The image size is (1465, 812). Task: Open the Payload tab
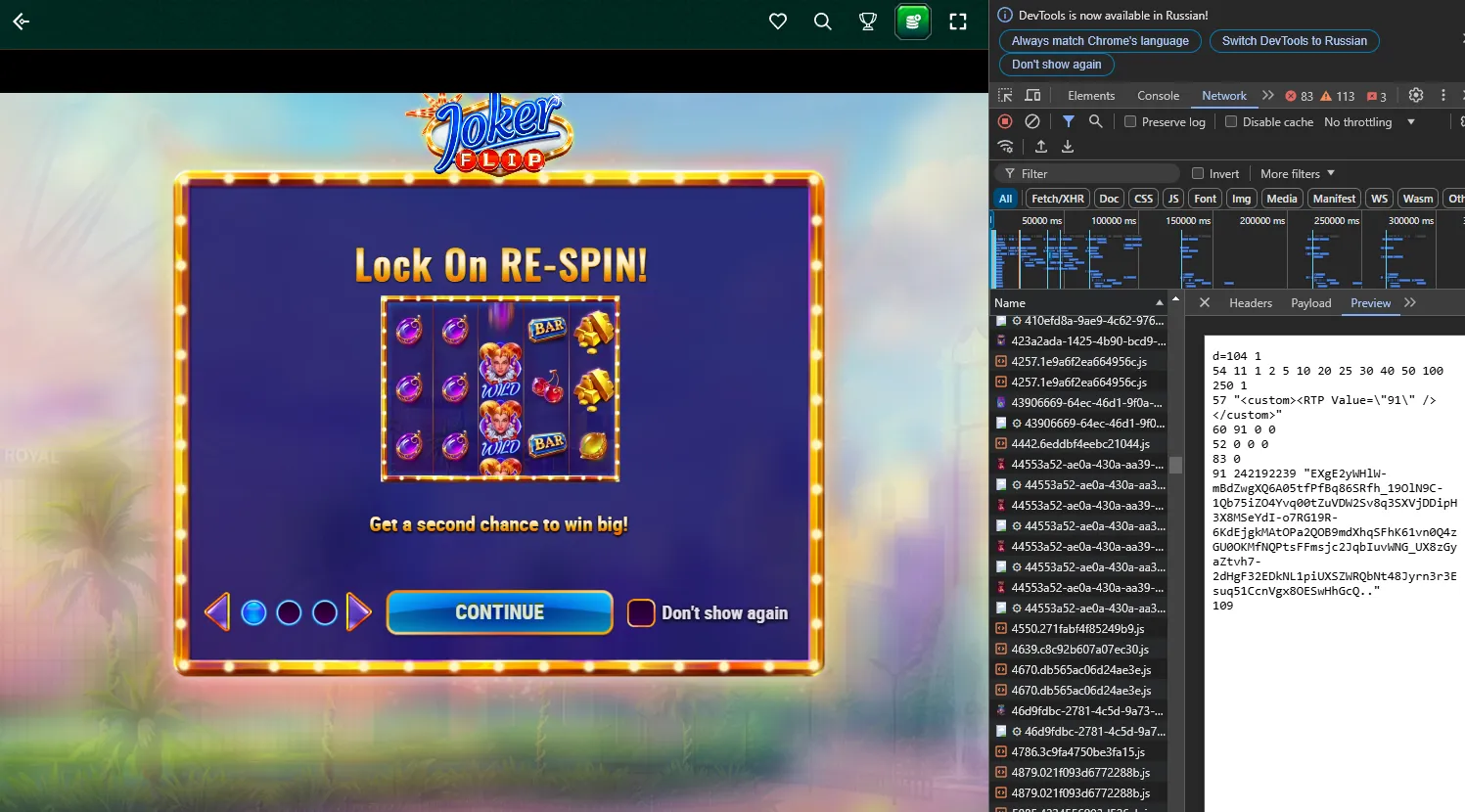click(x=1311, y=302)
